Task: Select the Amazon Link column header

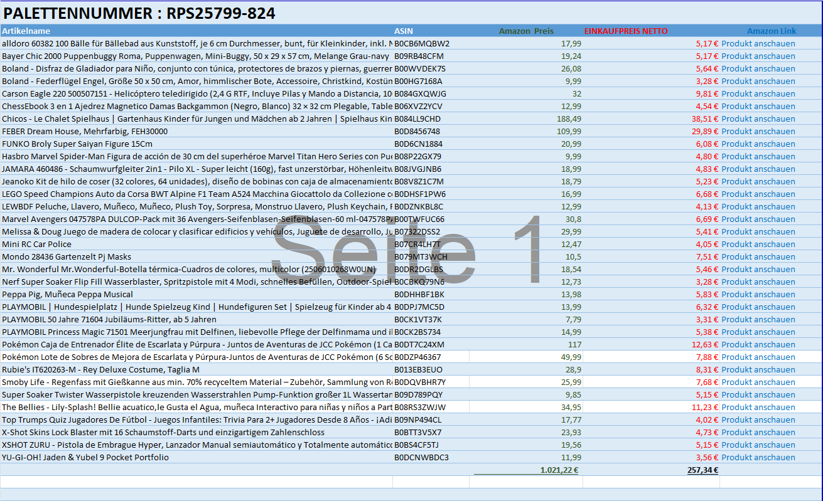Action: (771, 31)
